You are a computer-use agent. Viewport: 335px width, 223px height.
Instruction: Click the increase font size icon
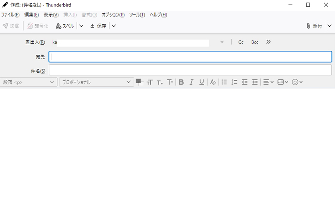[170, 82]
